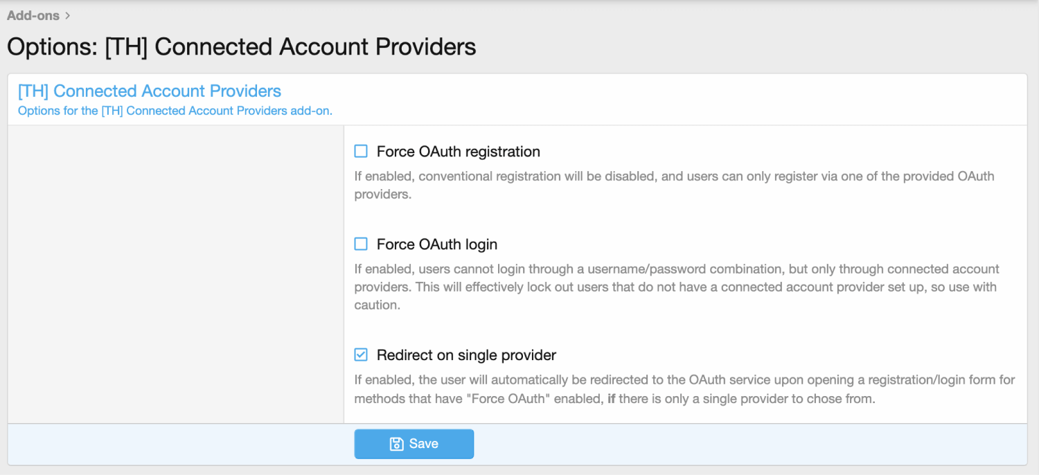The height and width of the screenshot is (475, 1039).
Task: Click the empty gray column left of options
Action: pos(175,274)
